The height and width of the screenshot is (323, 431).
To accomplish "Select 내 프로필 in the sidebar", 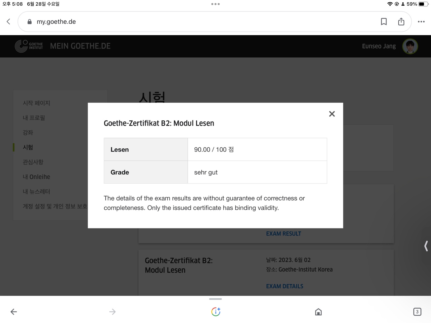I will (x=34, y=118).
